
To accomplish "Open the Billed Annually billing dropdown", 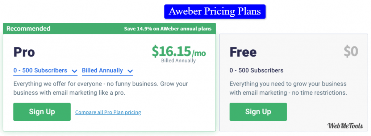I will (107, 71).
